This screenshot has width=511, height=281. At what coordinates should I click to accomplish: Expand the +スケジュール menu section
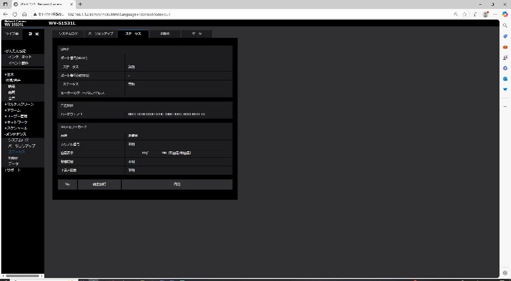coord(16,128)
